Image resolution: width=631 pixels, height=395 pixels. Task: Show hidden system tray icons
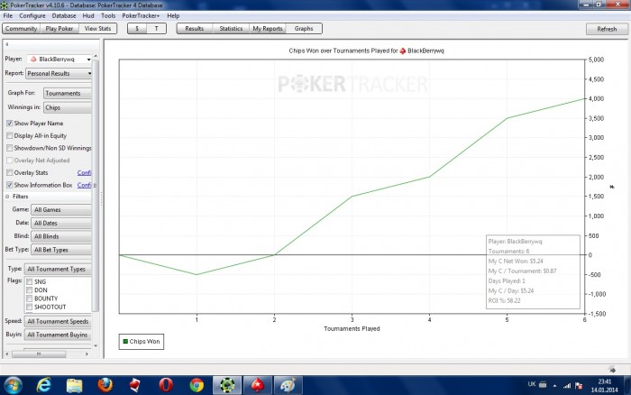[555, 386]
